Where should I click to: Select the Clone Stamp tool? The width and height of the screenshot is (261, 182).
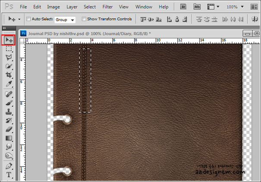9,112
